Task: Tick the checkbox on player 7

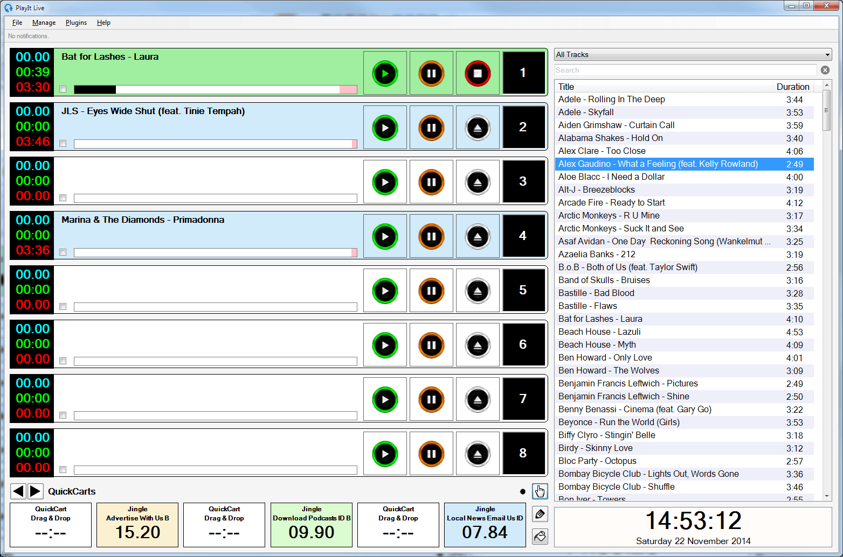Action: point(63,415)
